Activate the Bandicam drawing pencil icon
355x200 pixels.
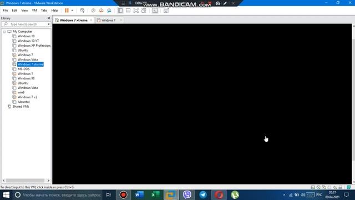(225, 3)
